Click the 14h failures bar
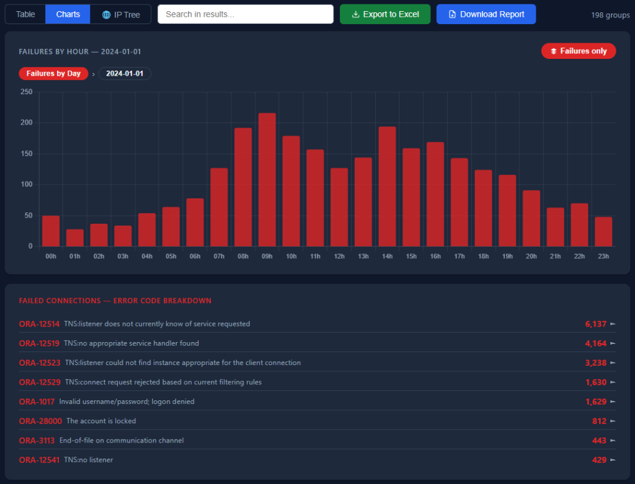635x484 pixels. (387, 187)
